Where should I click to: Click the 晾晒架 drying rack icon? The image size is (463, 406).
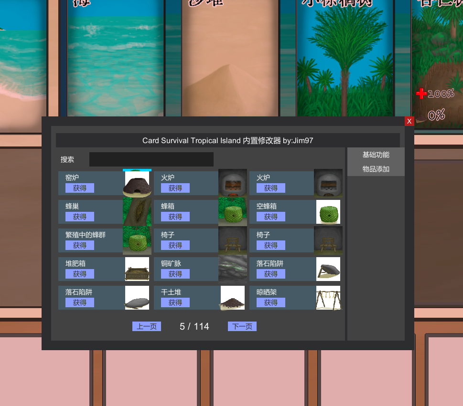[x=328, y=298]
